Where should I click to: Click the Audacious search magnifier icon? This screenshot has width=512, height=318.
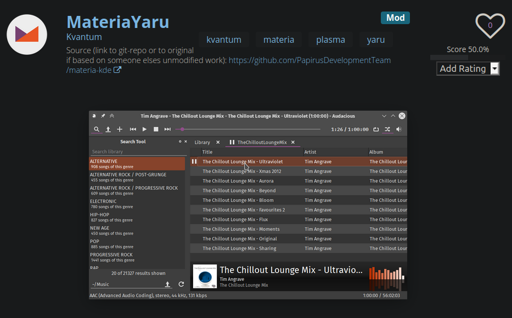[97, 129]
